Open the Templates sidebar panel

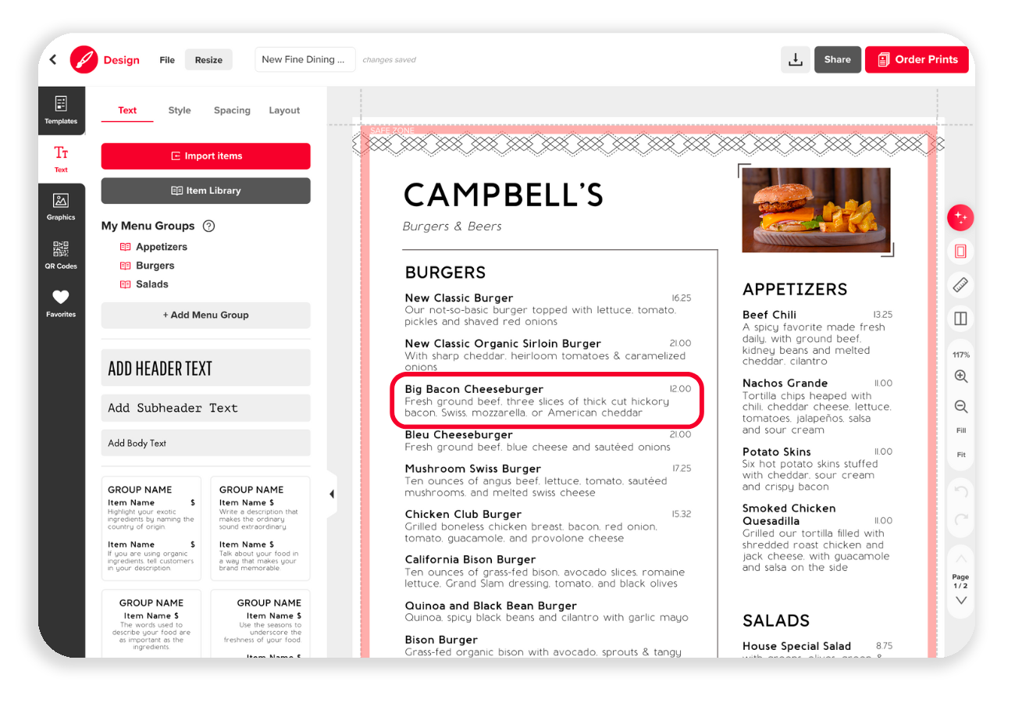click(x=61, y=110)
